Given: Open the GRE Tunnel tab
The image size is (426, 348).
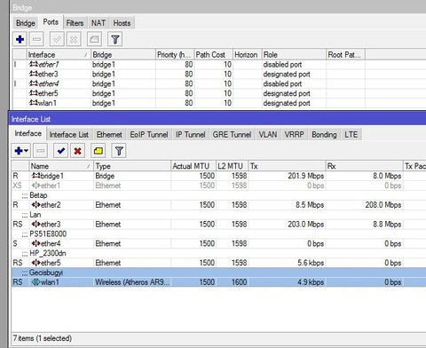Looking at the screenshot, I should coord(232,135).
